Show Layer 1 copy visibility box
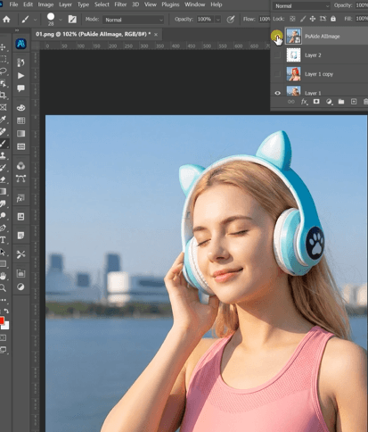The width and height of the screenshot is (368, 432). pos(277,74)
